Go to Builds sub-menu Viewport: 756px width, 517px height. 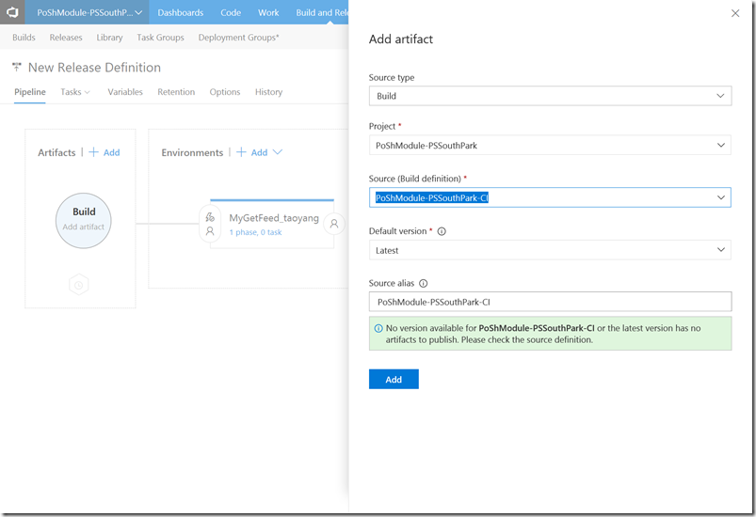point(24,37)
